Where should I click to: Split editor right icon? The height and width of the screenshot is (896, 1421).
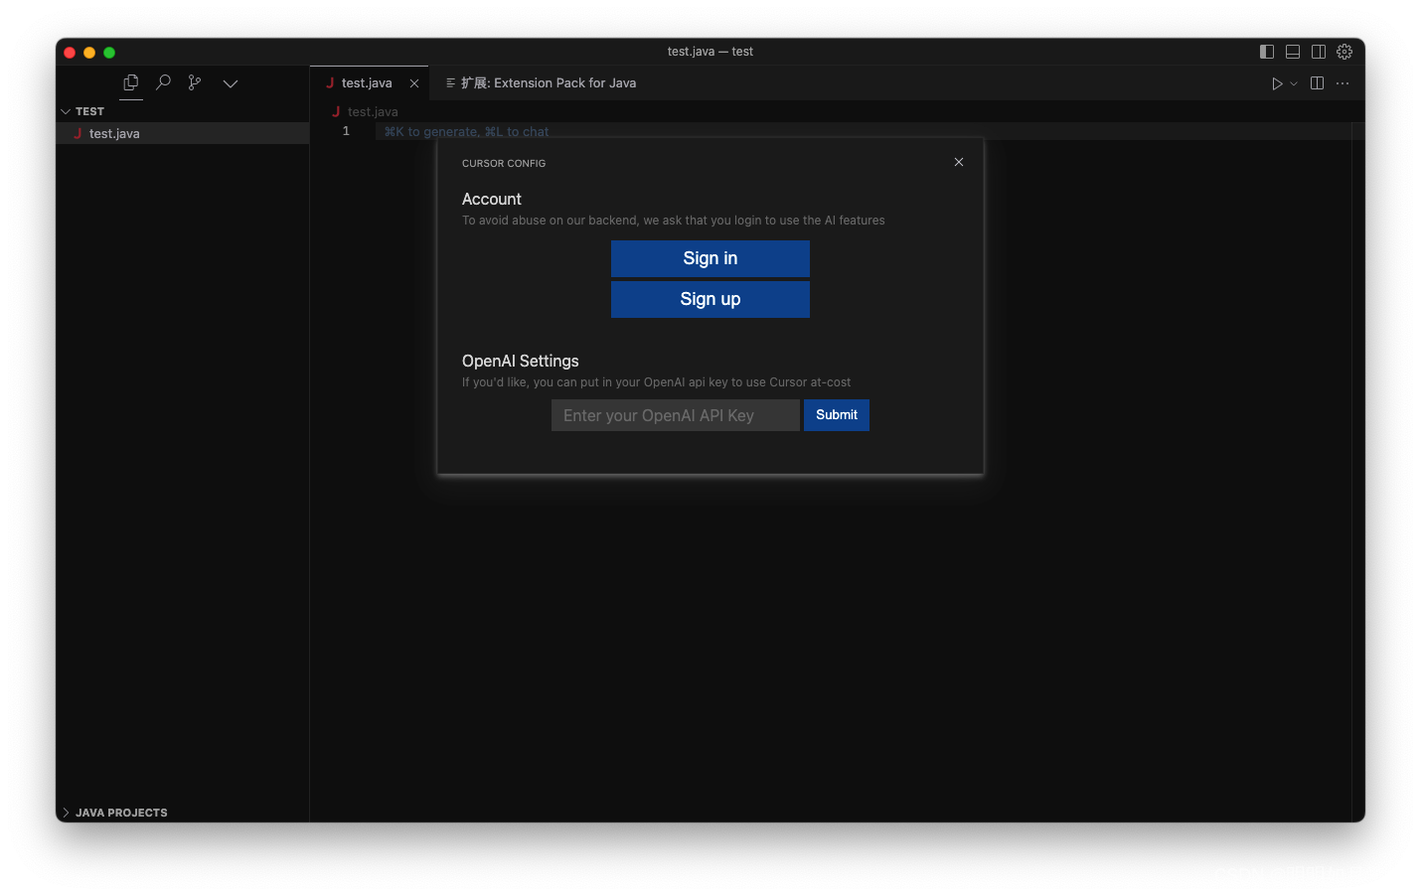(1318, 83)
